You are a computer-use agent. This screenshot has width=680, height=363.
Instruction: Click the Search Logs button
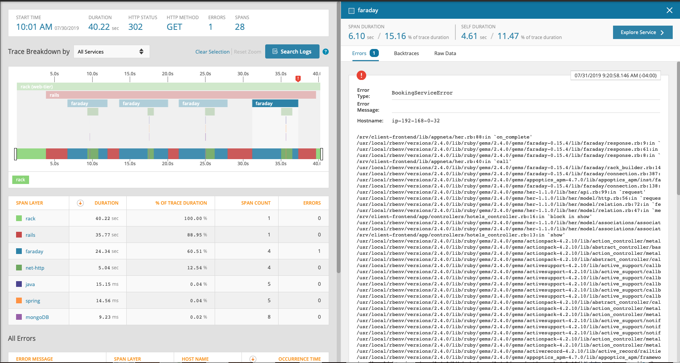pyautogui.click(x=292, y=52)
